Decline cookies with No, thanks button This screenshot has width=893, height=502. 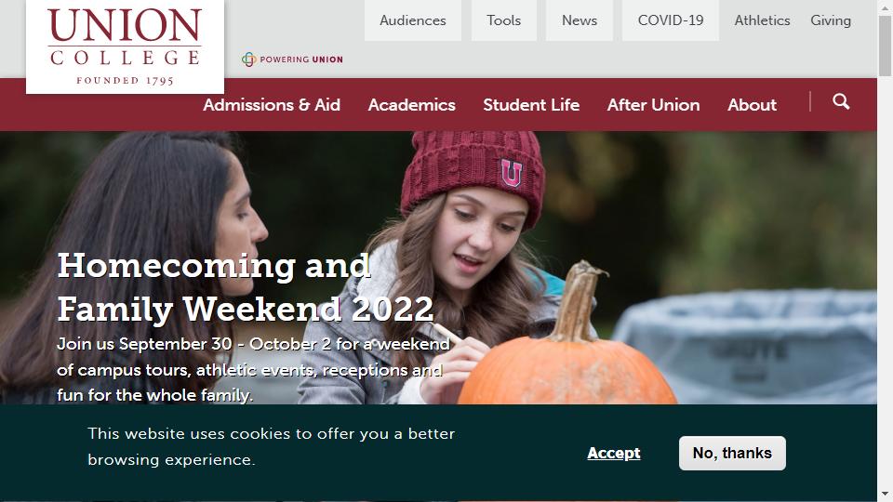pyautogui.click(x=732, y=453)
